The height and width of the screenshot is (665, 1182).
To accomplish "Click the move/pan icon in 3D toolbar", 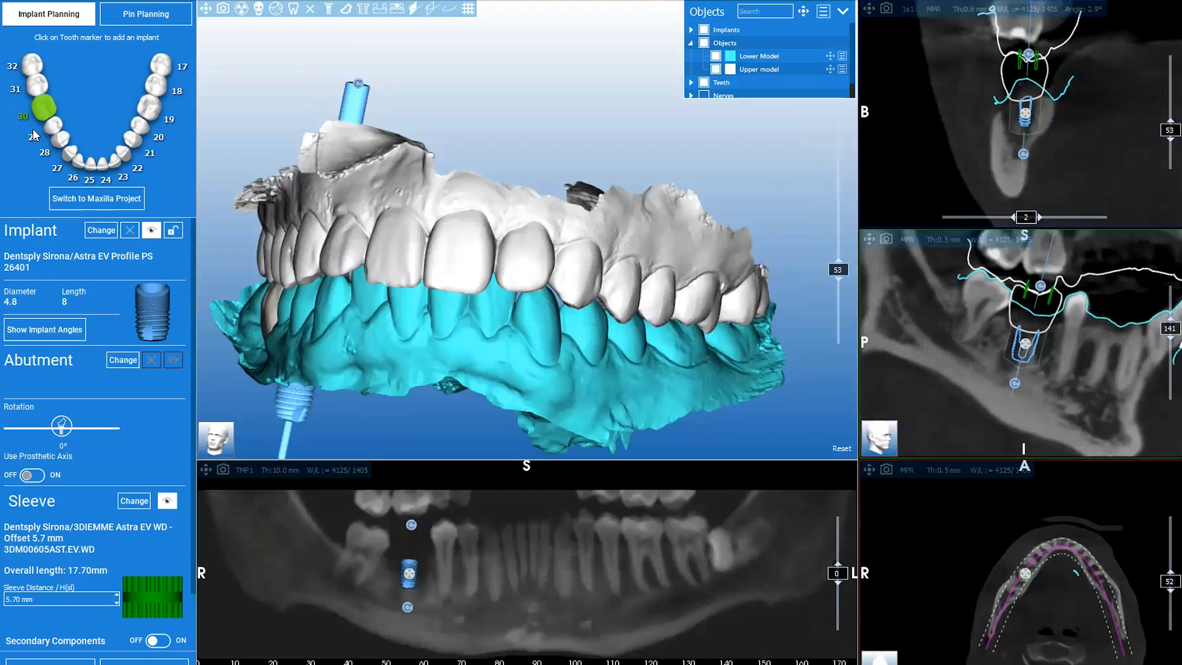I will [x=206, y=9].
